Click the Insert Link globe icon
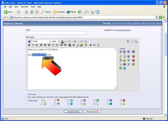Image resolution: width=168 pixels, height=121 pixels. (x=70, y=45)
